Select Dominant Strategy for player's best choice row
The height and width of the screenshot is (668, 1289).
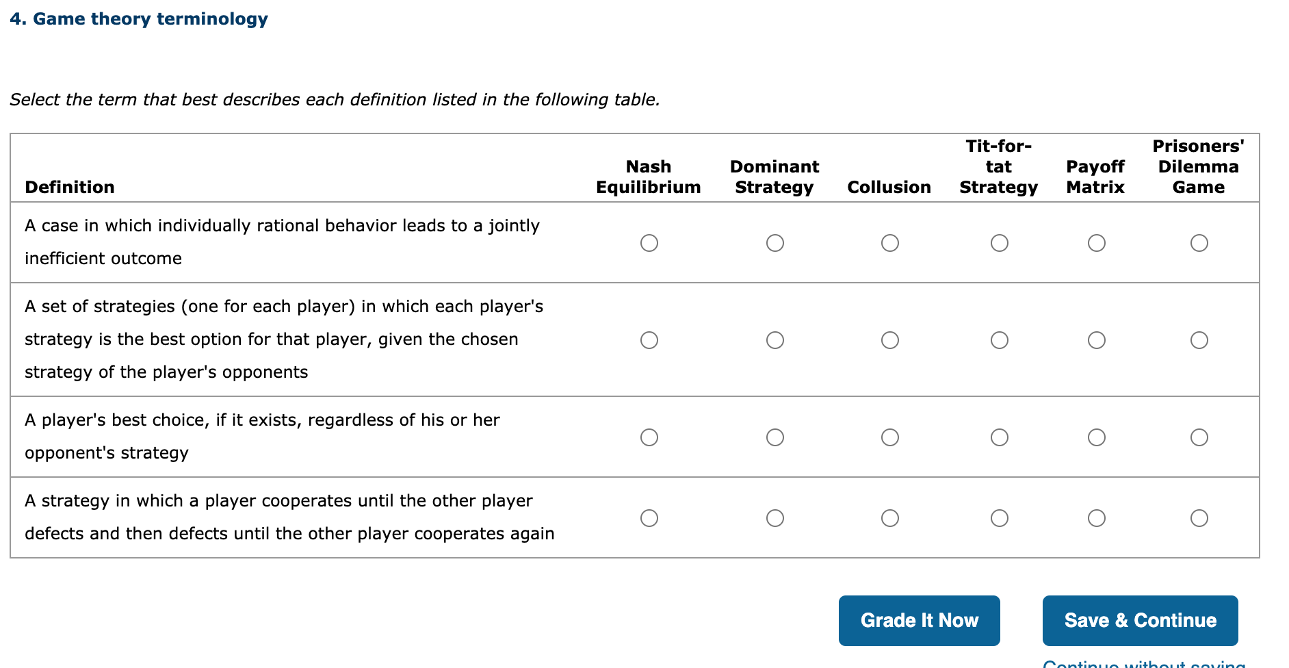click(x=774, y=437)
